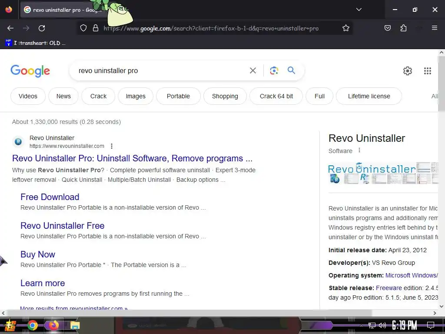Clear the search box with X
The image size is (445, 334).
pos(252,70)
